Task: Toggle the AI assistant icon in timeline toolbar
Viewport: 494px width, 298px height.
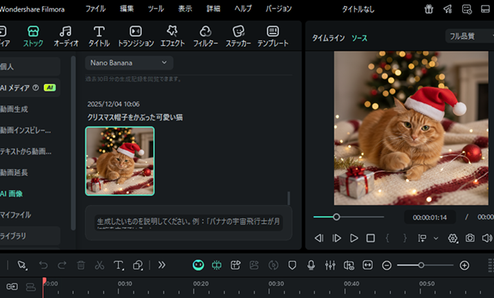Action: coord(198,265)
